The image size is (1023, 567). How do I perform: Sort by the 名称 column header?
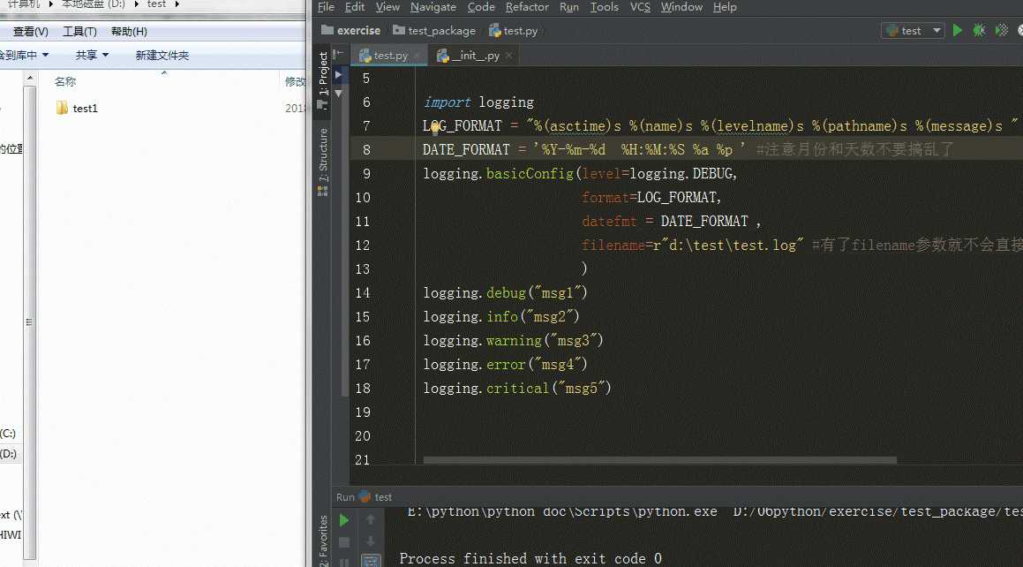64,81
